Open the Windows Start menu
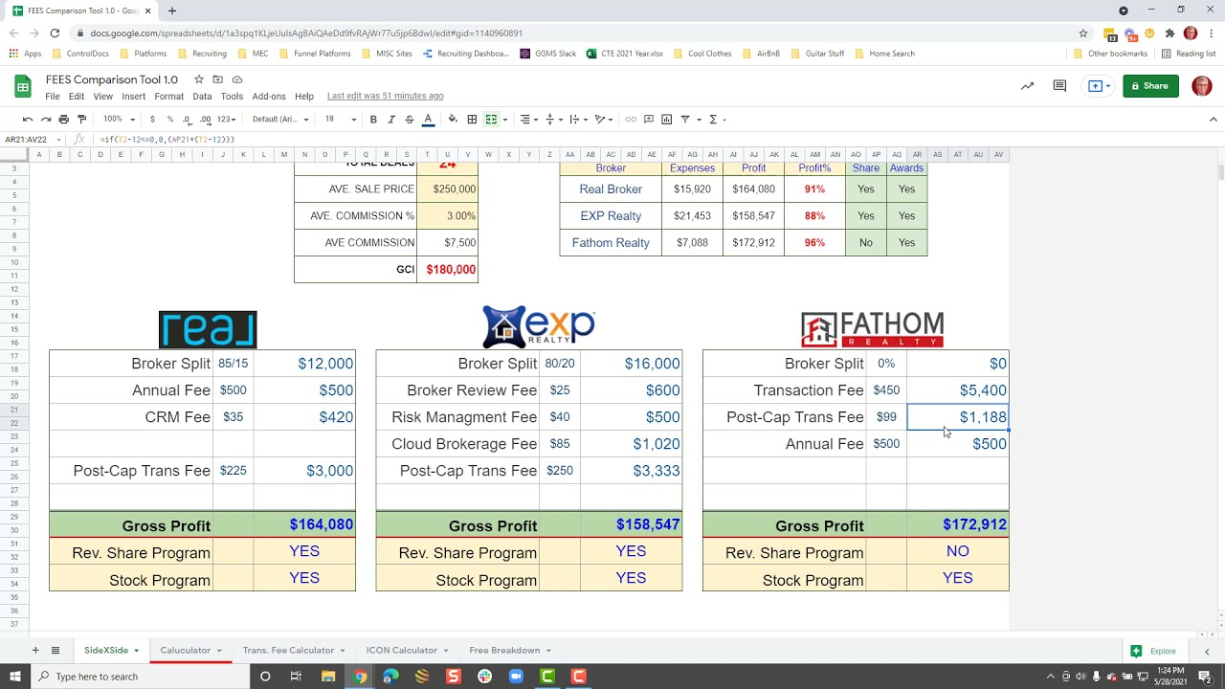This screenshot has width=1225, height=689. pos(15,677)
